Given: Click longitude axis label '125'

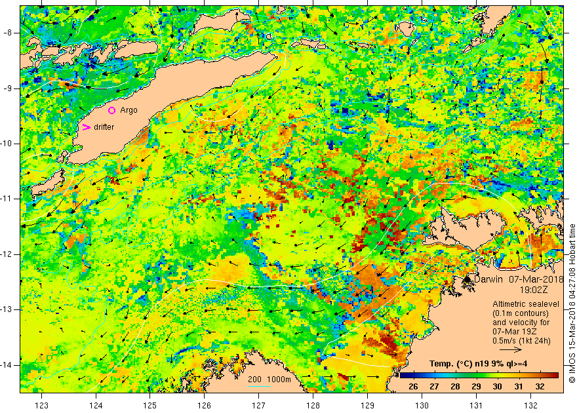Looking at the screenshot, I should [x=149, y=406].
